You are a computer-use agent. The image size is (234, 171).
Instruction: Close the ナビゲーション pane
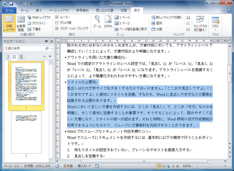(x=52, y=41)
